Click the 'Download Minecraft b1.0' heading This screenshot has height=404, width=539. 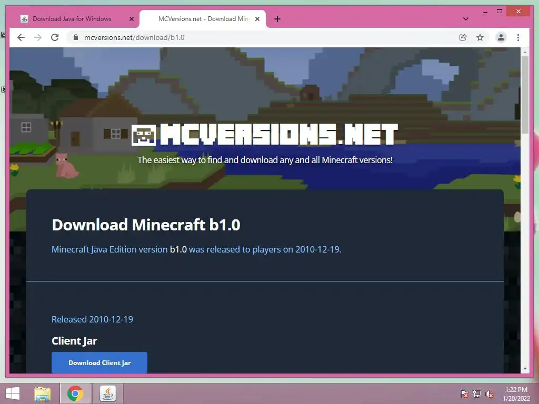[146, 225]
